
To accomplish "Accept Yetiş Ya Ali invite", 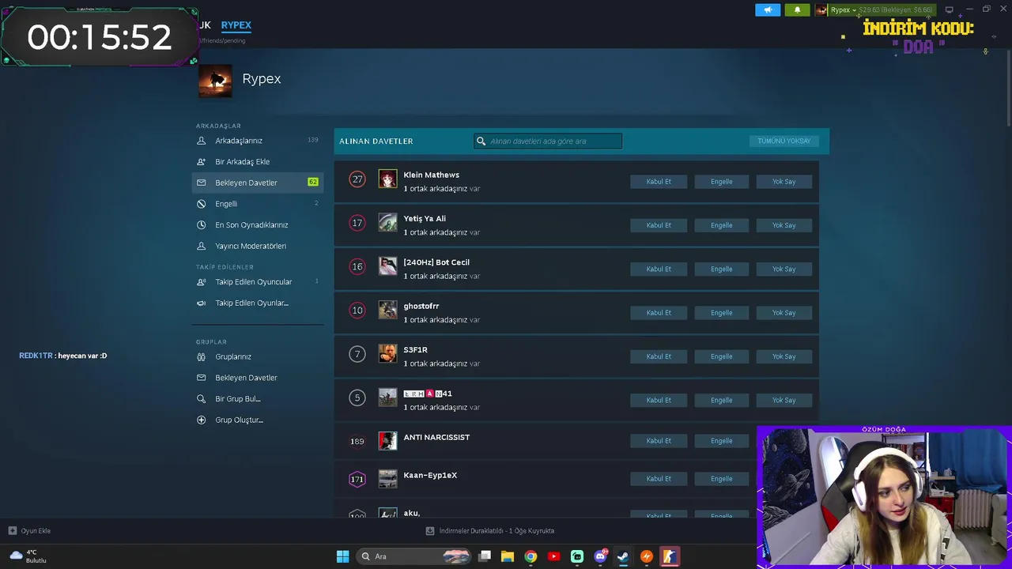I will point(659,225).
